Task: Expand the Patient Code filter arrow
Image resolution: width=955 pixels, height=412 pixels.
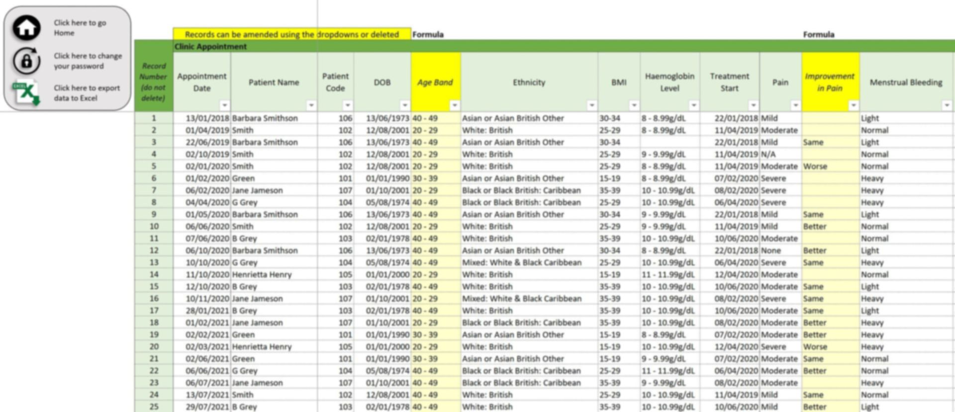Action: point(348,105)
